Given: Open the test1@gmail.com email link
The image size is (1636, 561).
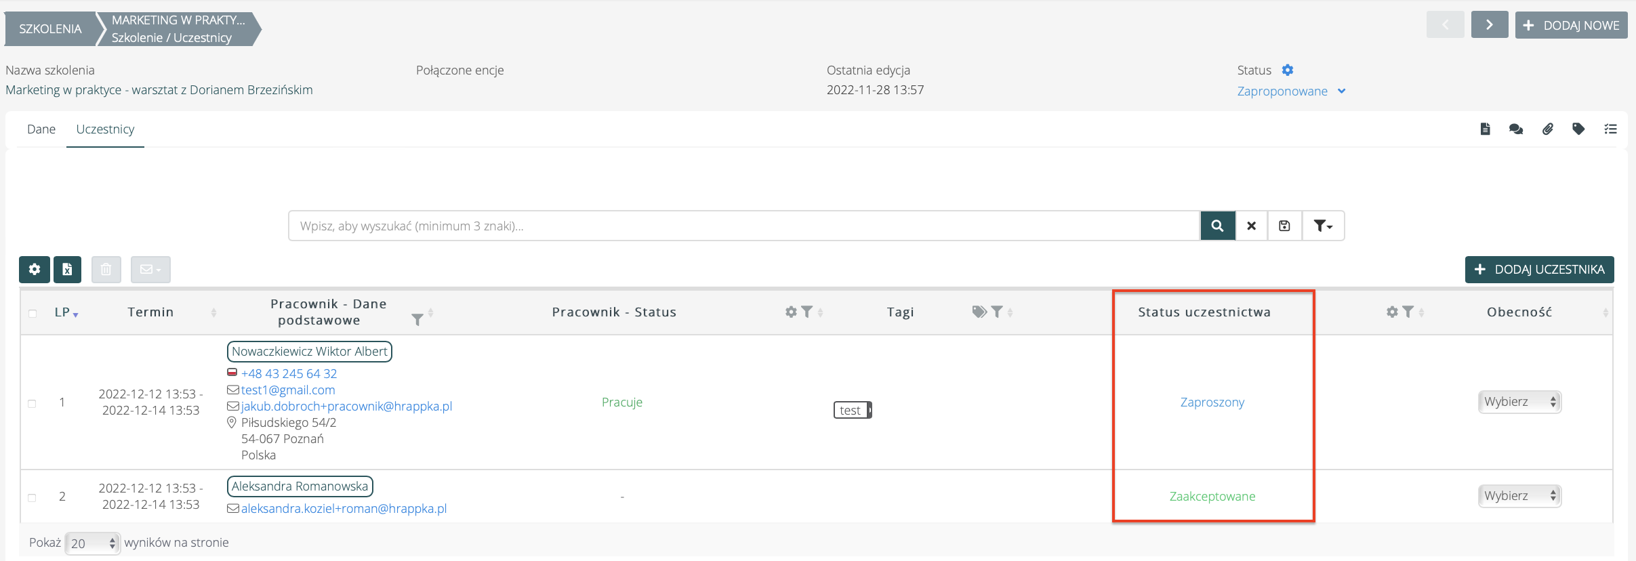Looking at the screenshot, I should pos(288,390).
